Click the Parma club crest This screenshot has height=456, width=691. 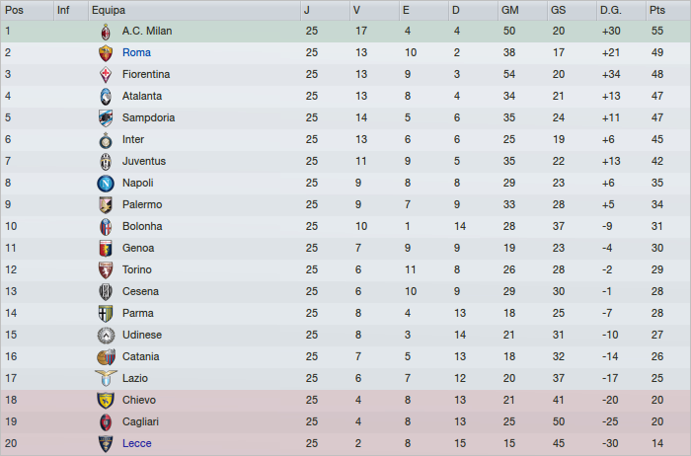106,313
